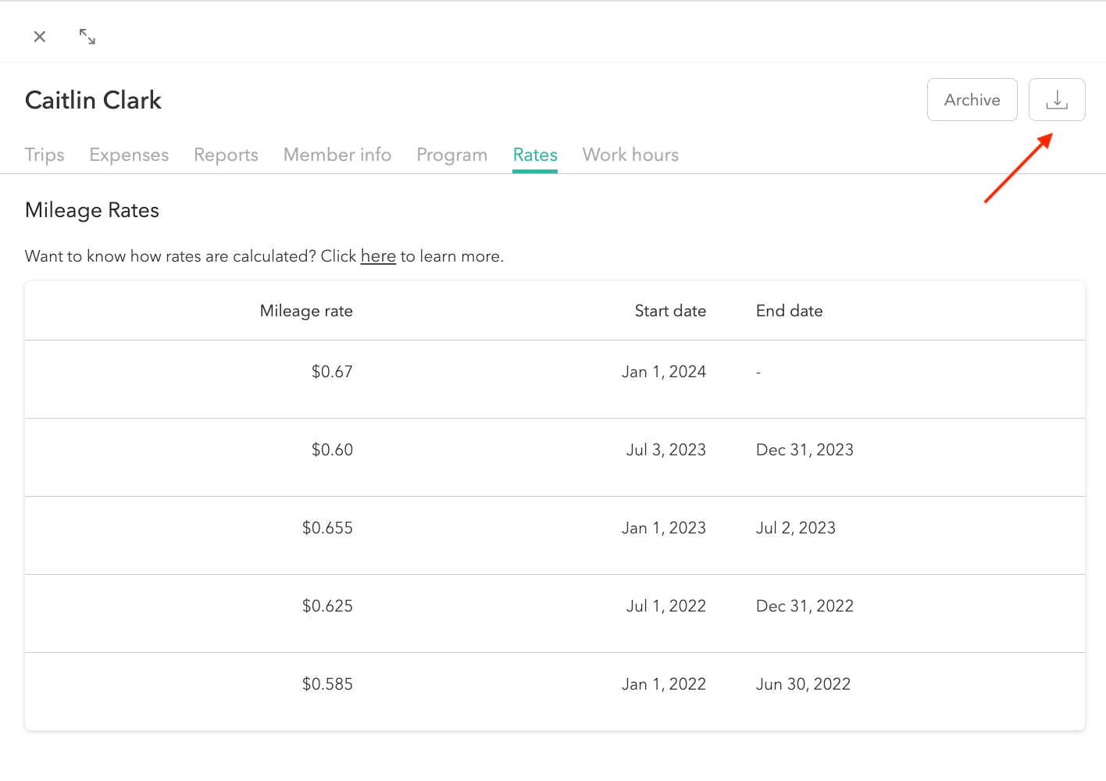Image resolution: width=1106 pixels, height=781 pixels.
Task: Open the Expenses tab
Action: (129, 155)
